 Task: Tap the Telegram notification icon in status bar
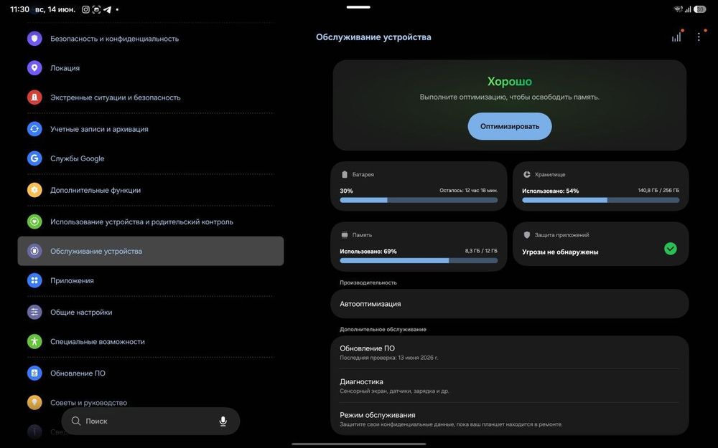107,9
